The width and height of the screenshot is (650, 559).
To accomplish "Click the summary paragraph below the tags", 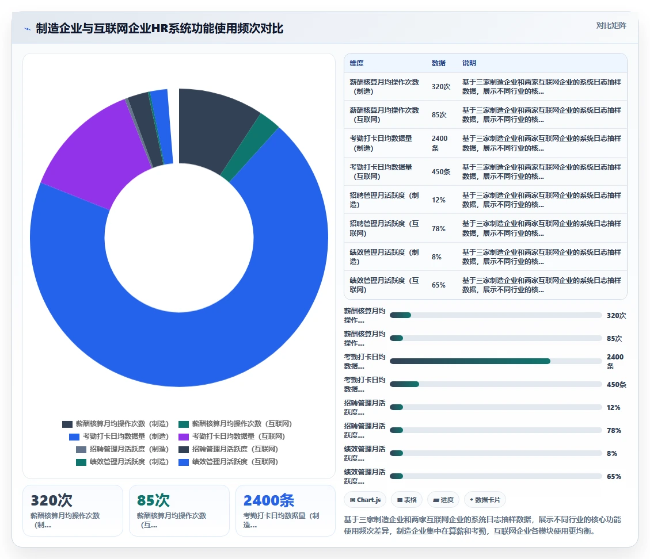I will (482, 525).
